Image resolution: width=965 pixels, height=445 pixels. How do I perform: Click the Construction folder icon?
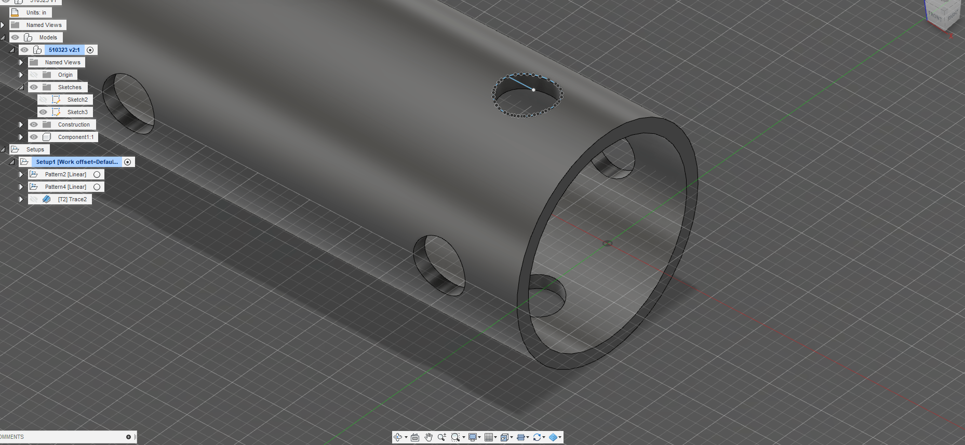coord(47,124)
